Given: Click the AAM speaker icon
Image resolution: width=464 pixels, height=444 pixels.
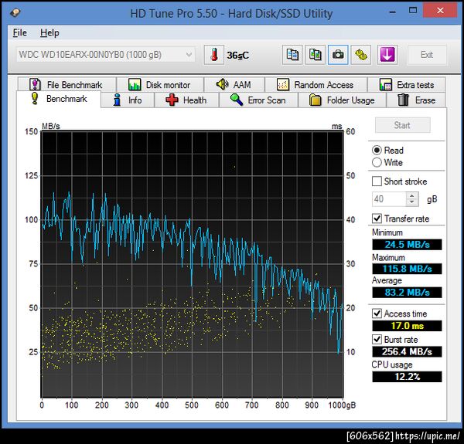Looking at the screenshot, I should click(222, 84).
